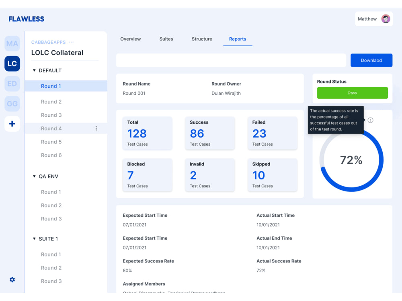Image resolution: width=402 pixels, height=301 pixels.
Task: Click the LOLC Collateral project title
Action: [57, 53]
